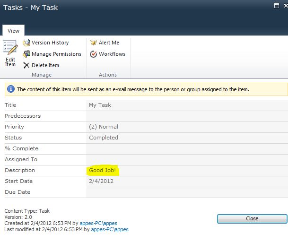Select the 'Description' field label

[20, 170]
